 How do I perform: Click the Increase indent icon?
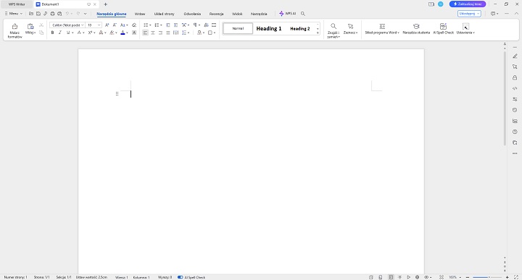(175, 25)
